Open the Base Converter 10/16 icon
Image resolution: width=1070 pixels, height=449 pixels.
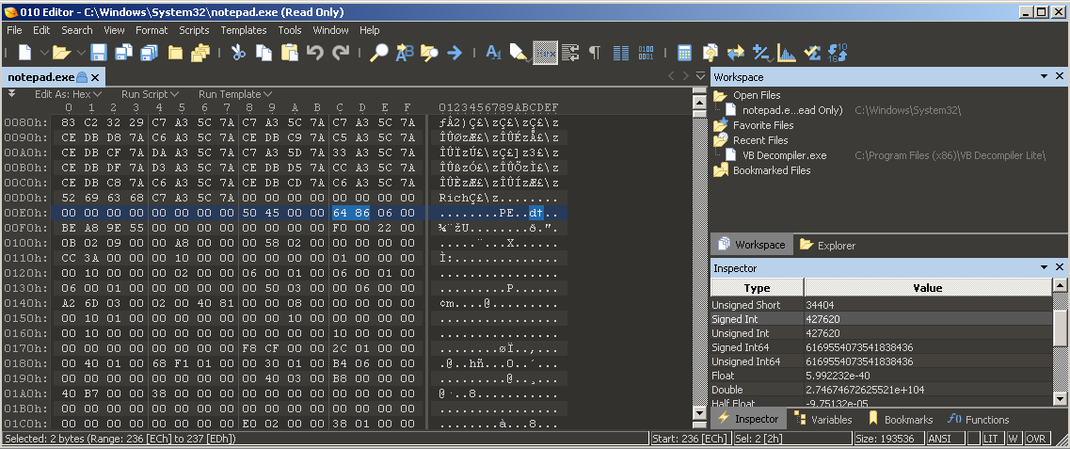[838, 53]
